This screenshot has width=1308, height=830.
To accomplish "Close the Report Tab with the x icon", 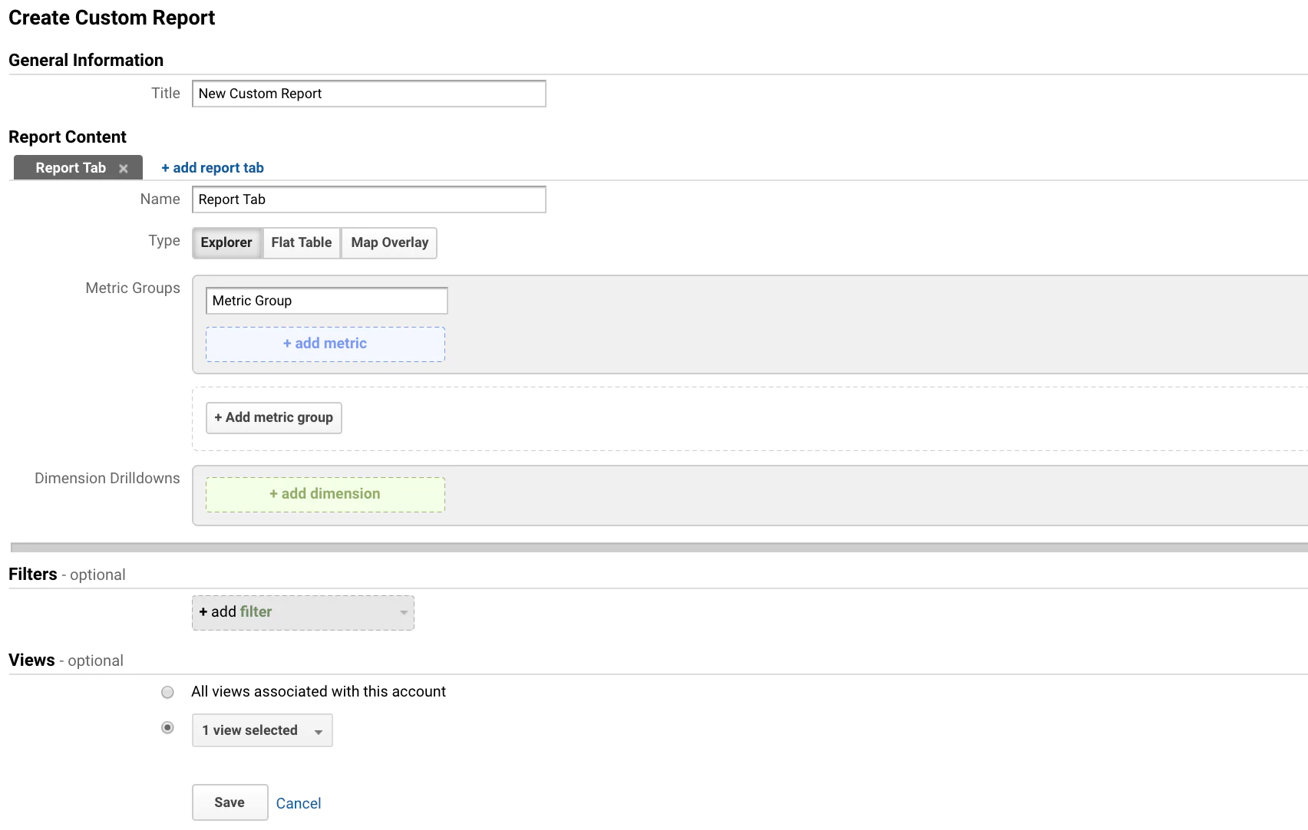I will pyautogui.click(x=124, y=169).
